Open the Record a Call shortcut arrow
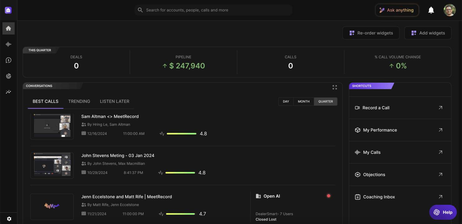This screenshot has width=462, height=224. pos(440,108)
